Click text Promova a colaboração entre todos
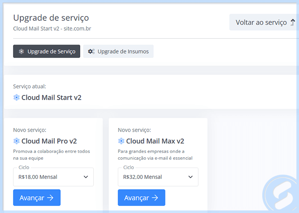 (52, 151)
